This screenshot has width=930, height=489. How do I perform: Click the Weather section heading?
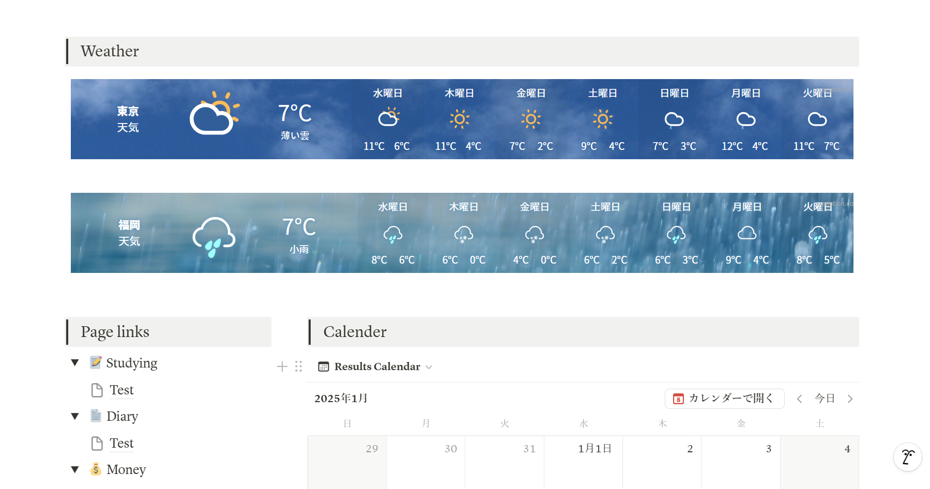pyautogui.click(x=110, y=51)
